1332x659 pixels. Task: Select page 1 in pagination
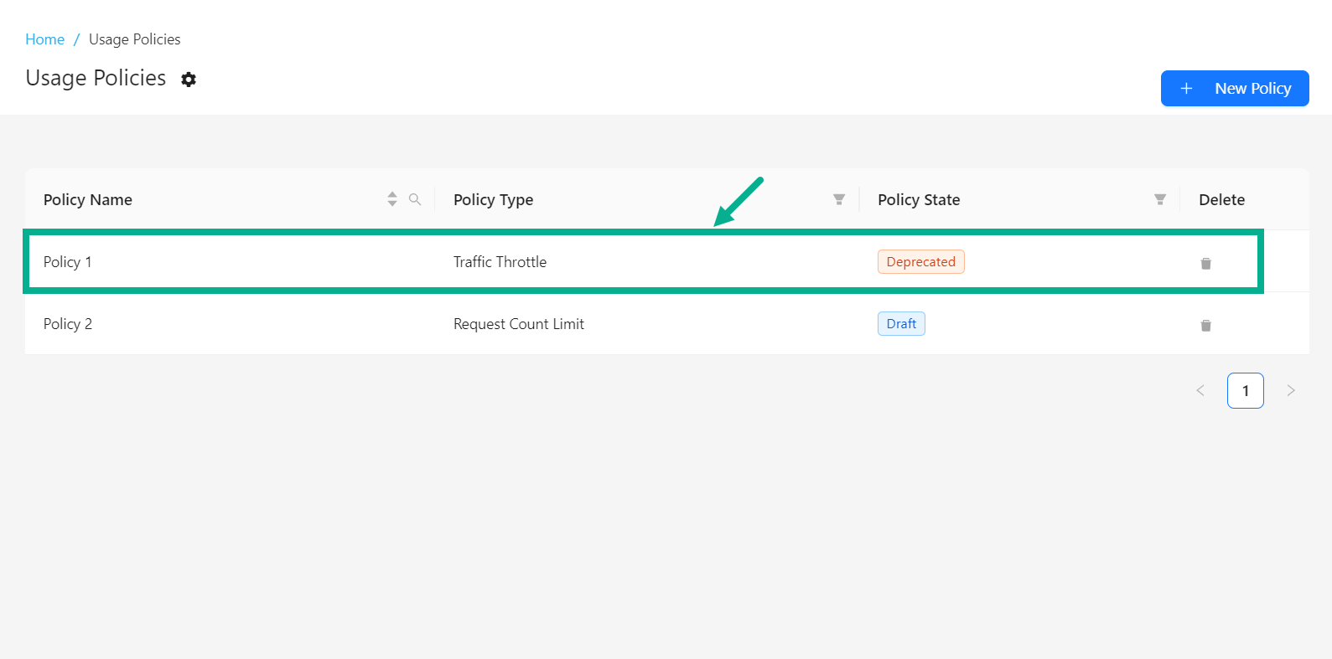coord(1246,390)
